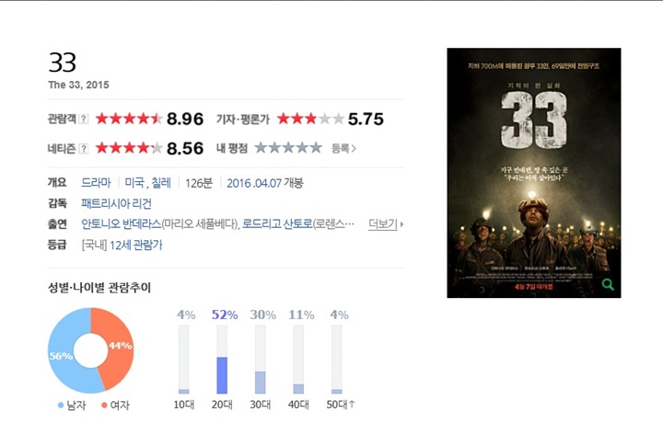Click the critic rating stars beside 5.75
The width and height of the screenshot is (663, 435).
311,119
